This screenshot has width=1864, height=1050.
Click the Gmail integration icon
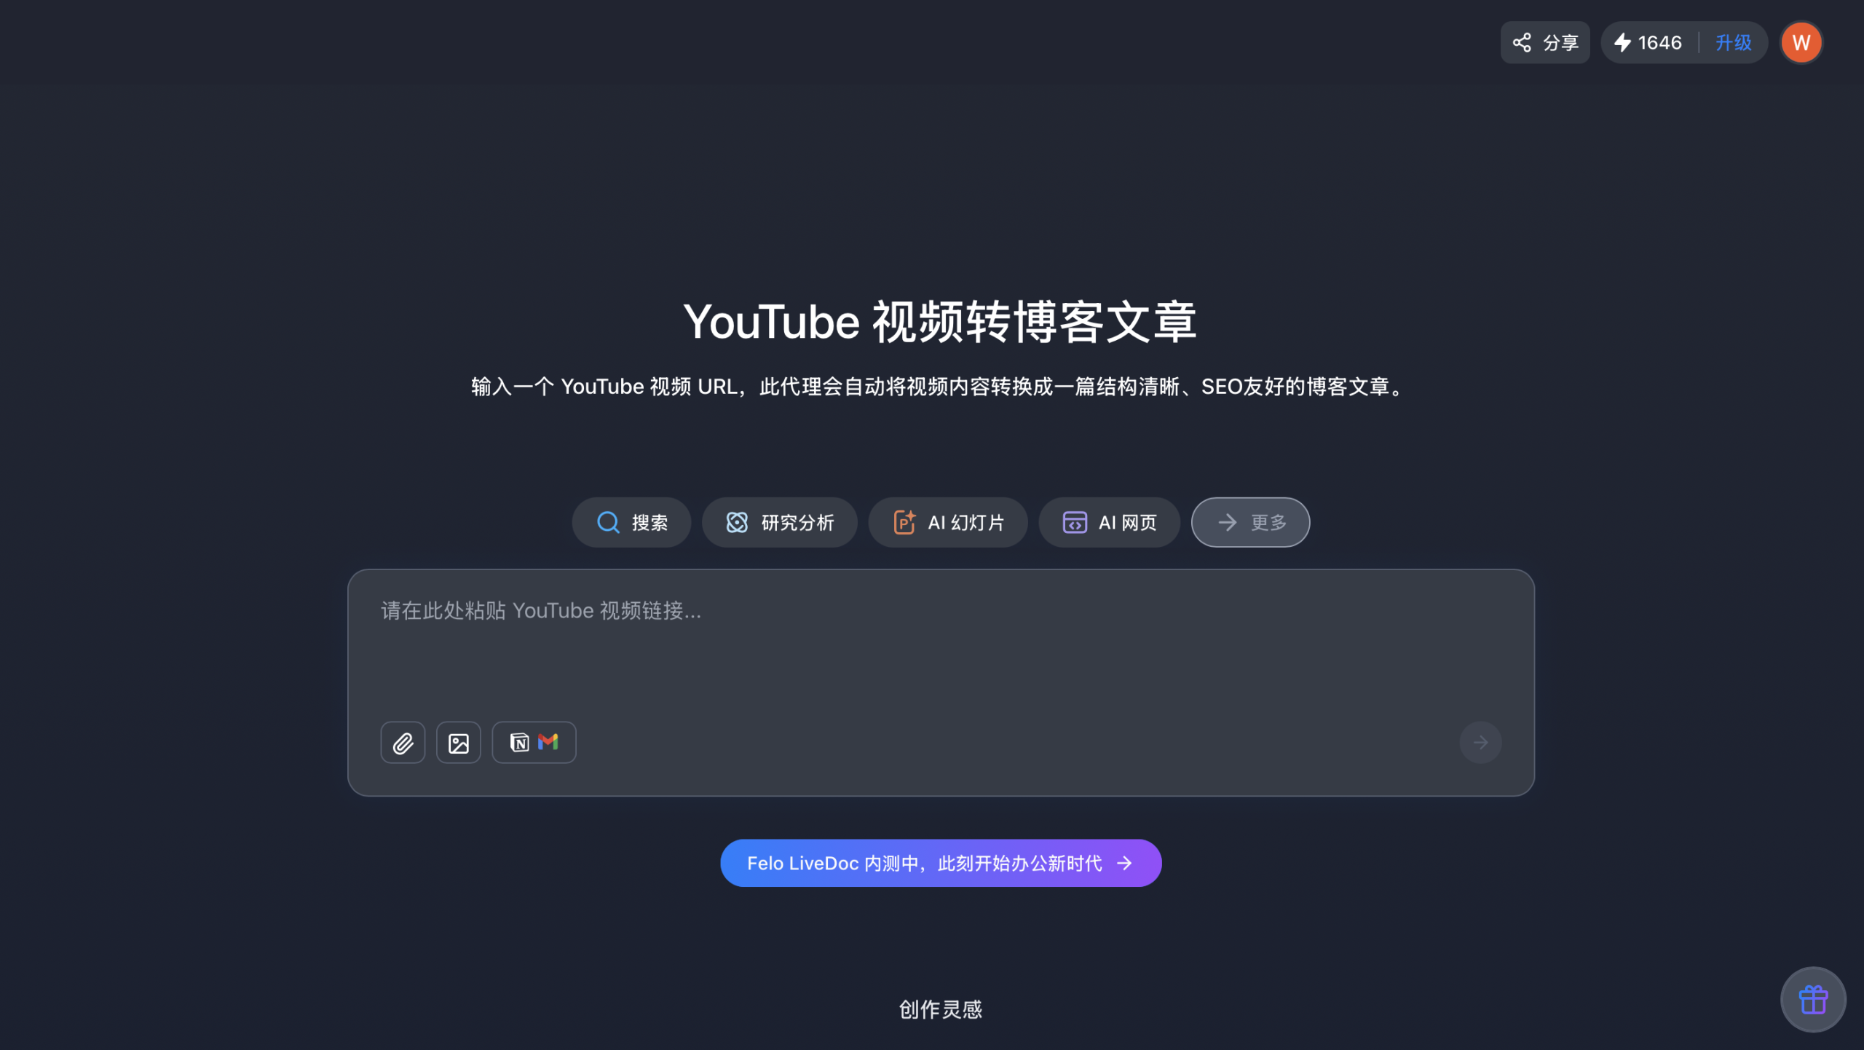coord(548,742)
